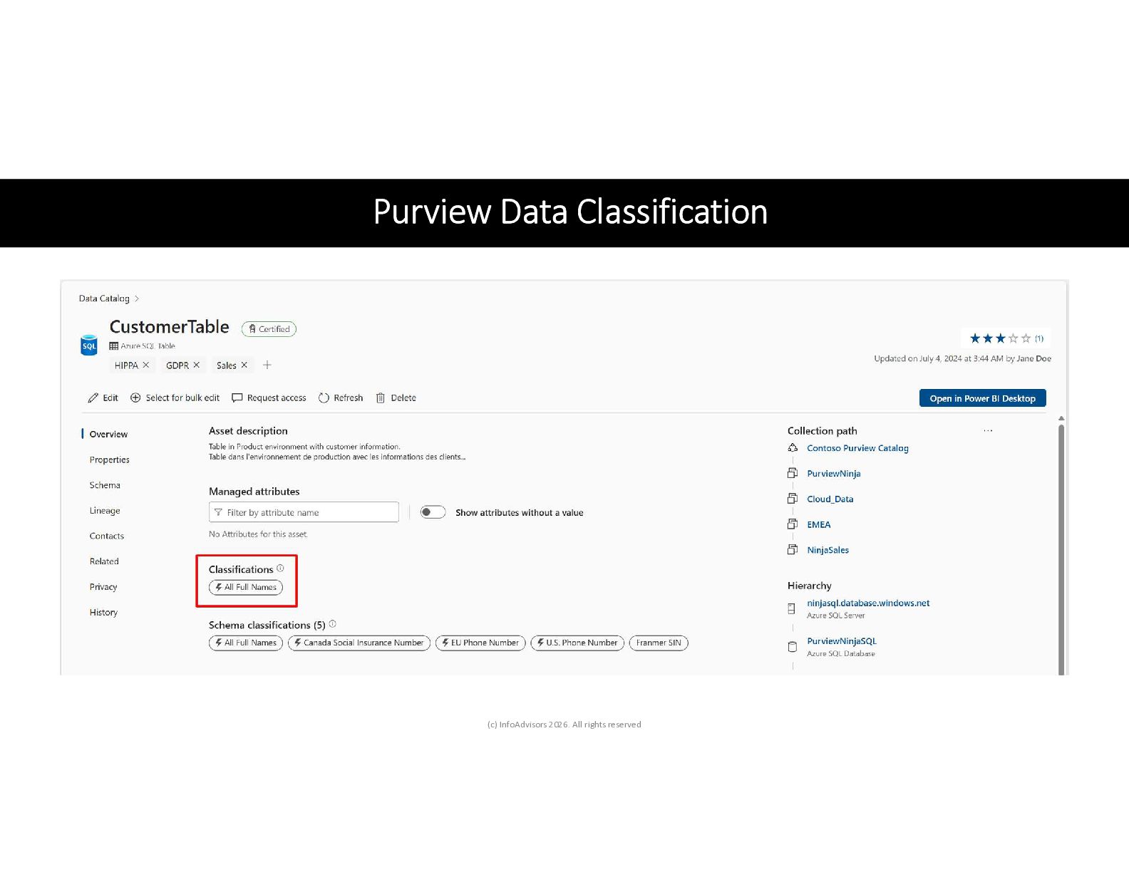Switch to the Properties tab
1129x872 pixels.
(x=110, y=460)
